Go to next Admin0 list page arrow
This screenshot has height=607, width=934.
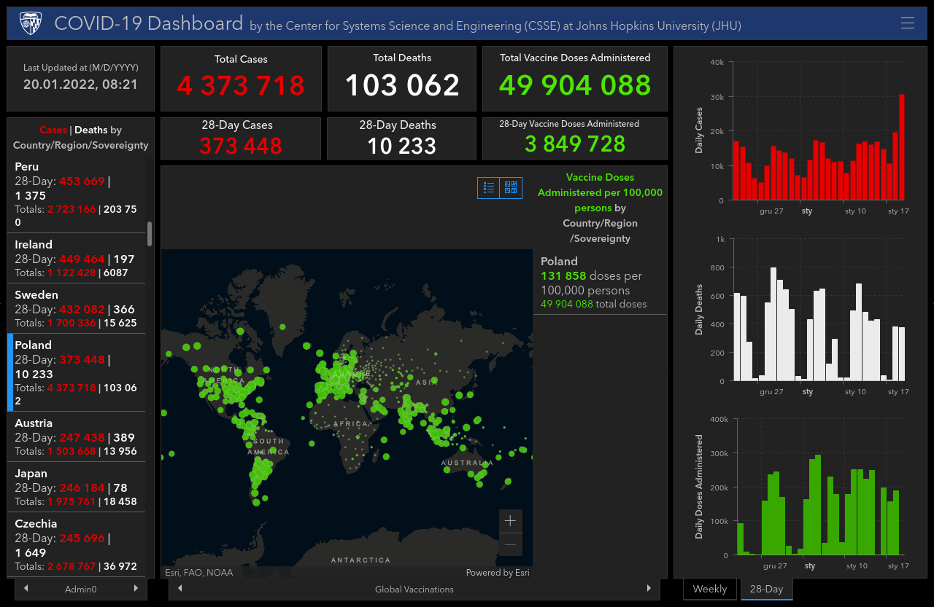tap(136, 588)
